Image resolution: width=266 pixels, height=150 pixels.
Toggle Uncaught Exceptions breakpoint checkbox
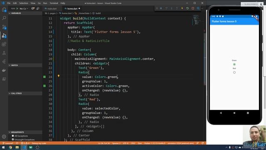point(13,140)
